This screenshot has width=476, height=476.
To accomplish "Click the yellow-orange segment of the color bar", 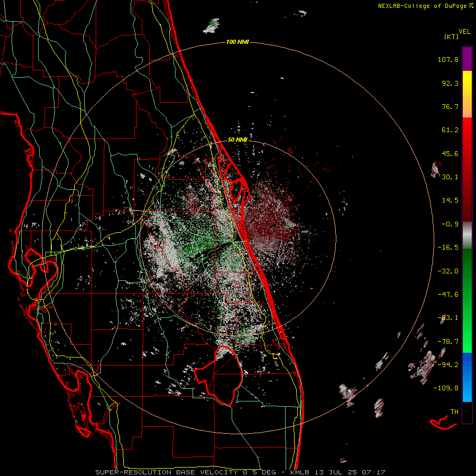I will click(x=467, y=94).
